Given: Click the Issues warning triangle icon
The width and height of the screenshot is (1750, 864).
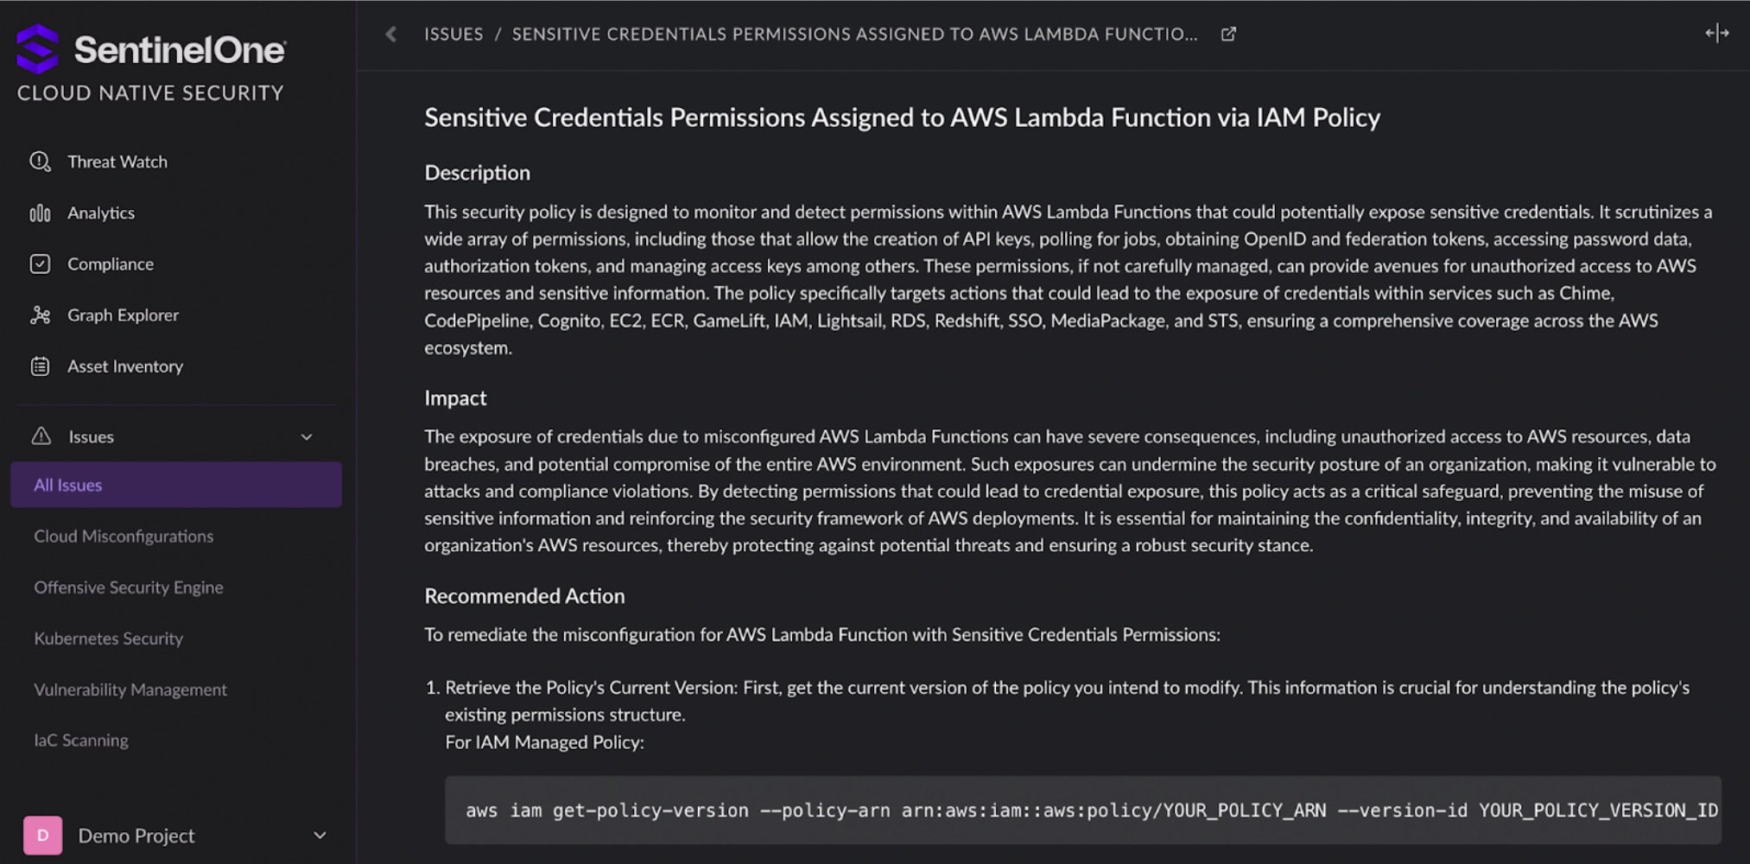Looking at the screenshot, I should click(x=41, y=436).
